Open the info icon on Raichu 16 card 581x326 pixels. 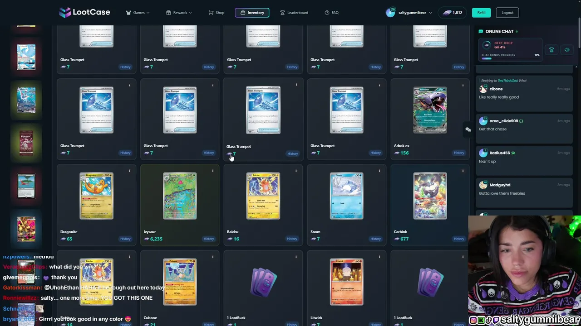coord(296,171)
